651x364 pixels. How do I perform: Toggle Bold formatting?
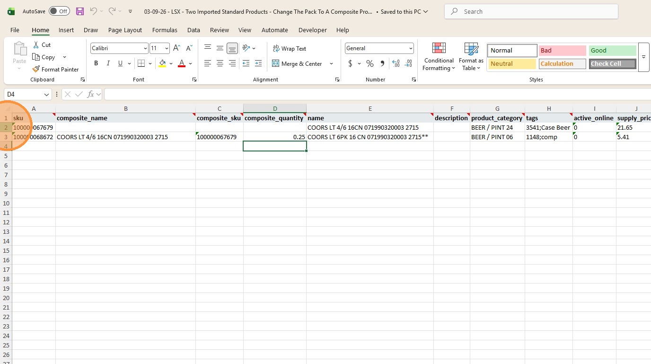pos(96,63)
